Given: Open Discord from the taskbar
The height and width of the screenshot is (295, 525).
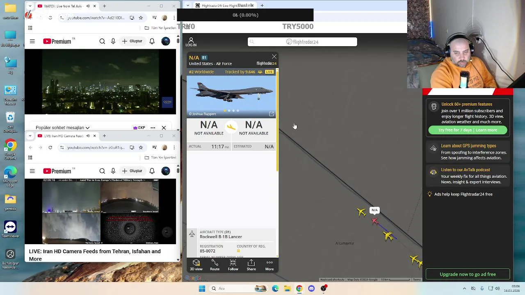Looking at the screenshot, I should coord(311,288).
